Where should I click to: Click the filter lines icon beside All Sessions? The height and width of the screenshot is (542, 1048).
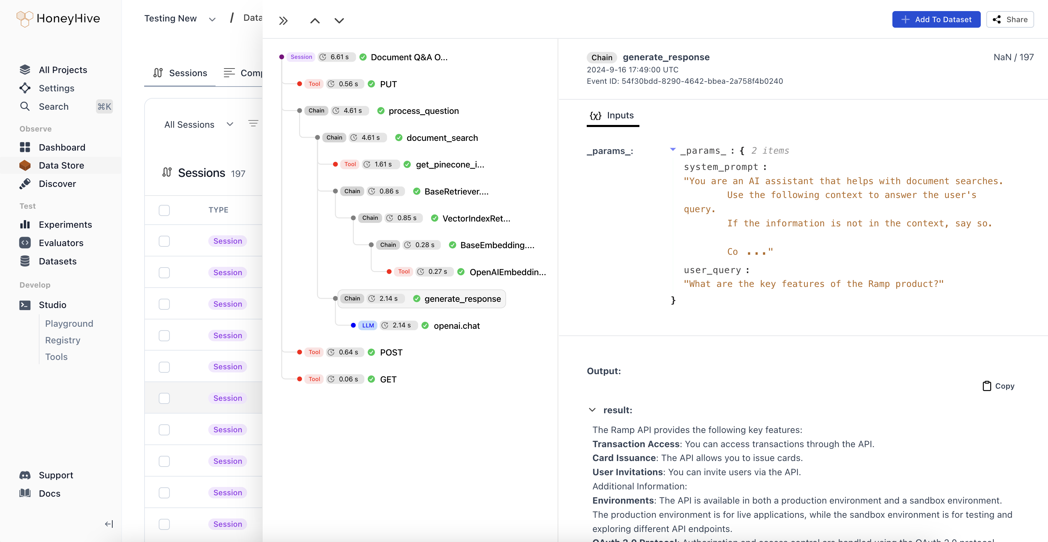click(x=253, y=124)
